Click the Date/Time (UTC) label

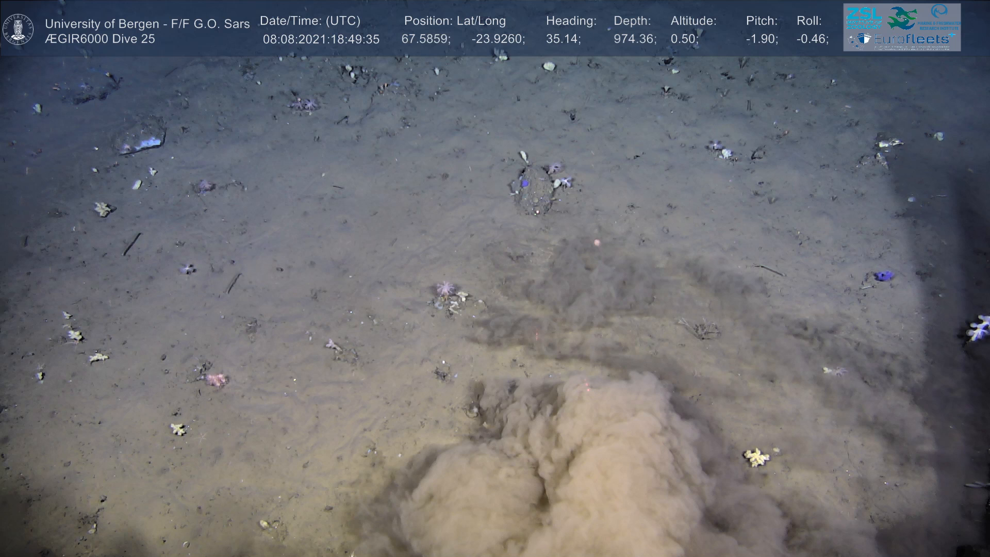310,21
